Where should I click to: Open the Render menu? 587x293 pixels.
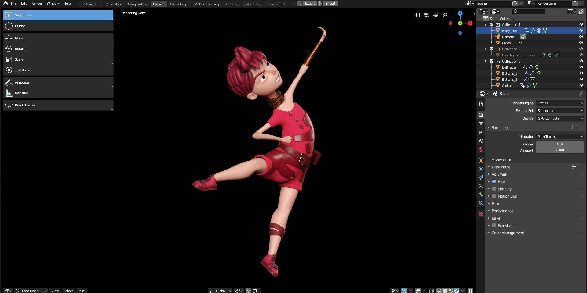tap(37, 3)
